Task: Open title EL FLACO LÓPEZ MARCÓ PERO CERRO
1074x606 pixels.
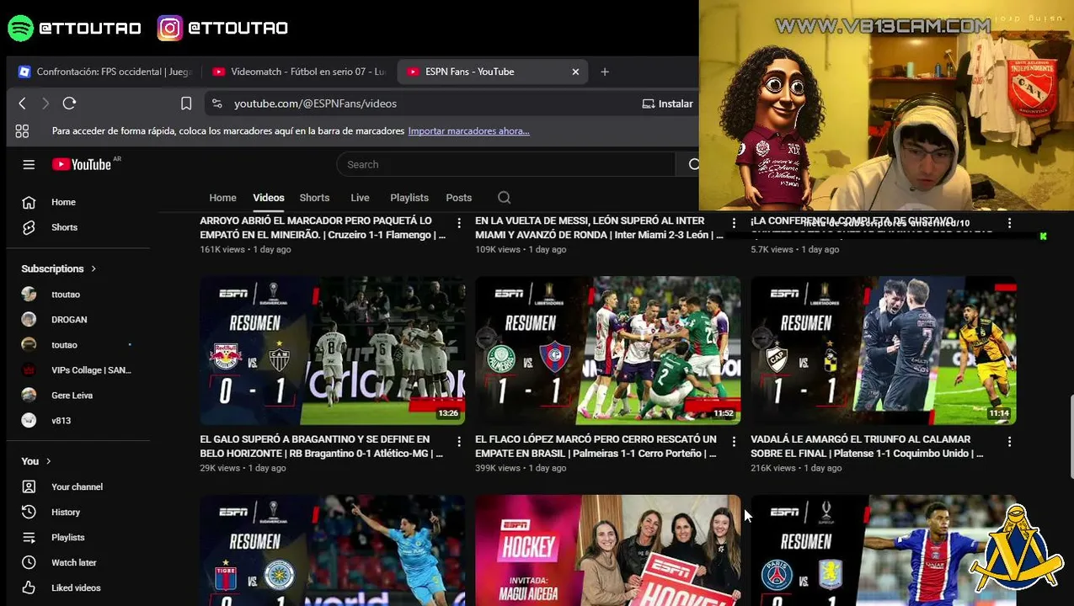Action: coord(596,446)
